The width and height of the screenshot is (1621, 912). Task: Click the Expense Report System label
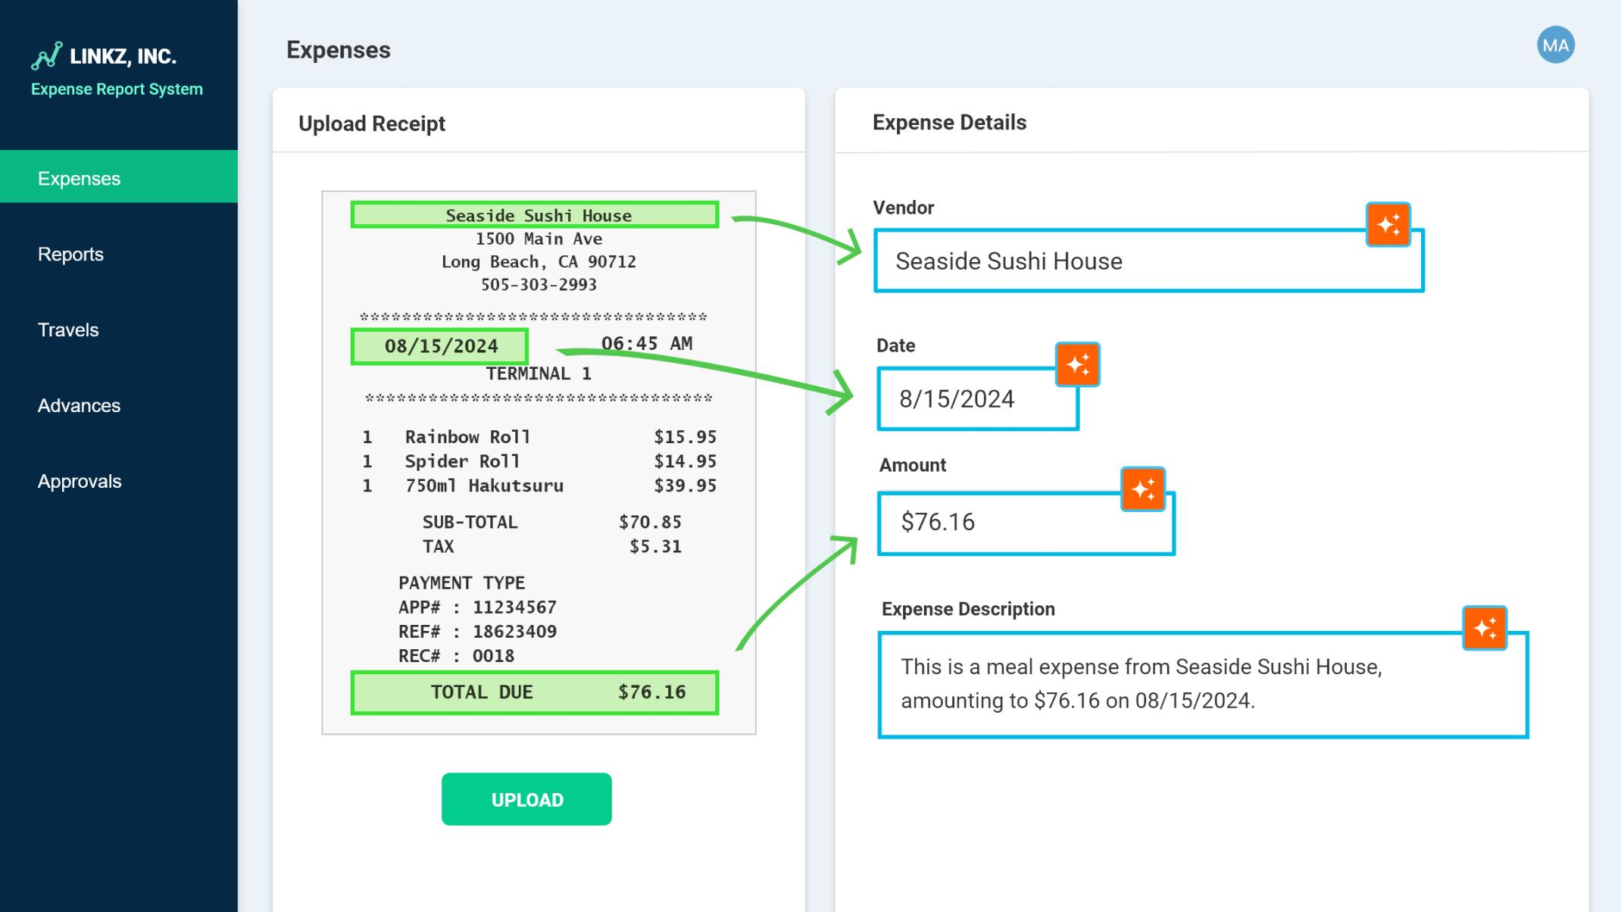click(116, 89)
